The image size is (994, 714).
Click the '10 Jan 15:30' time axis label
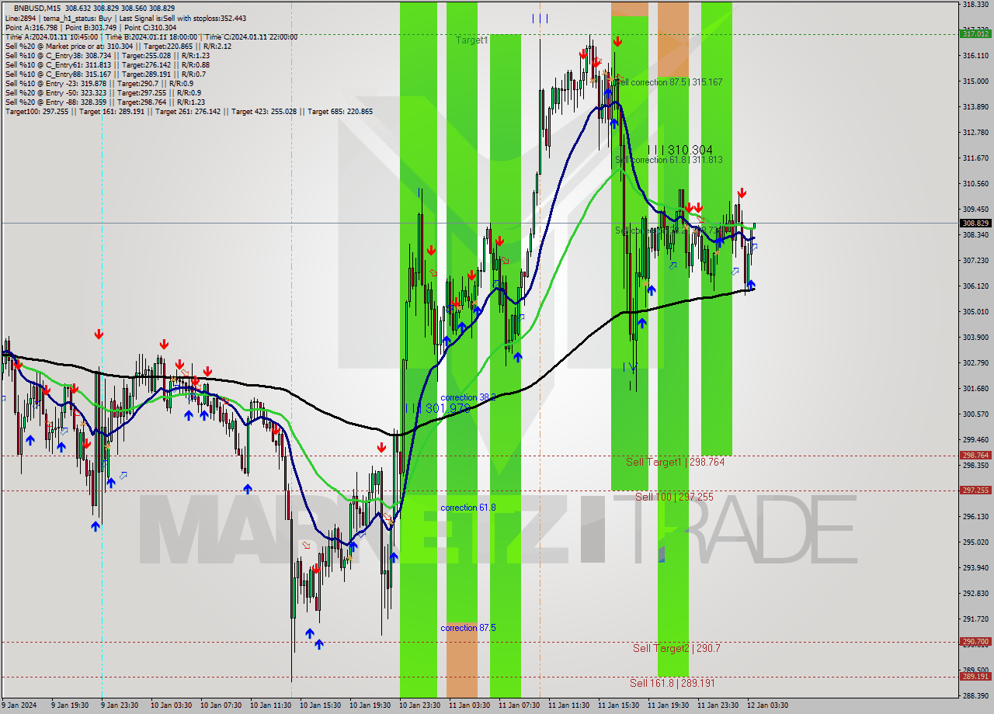point(321,705)
